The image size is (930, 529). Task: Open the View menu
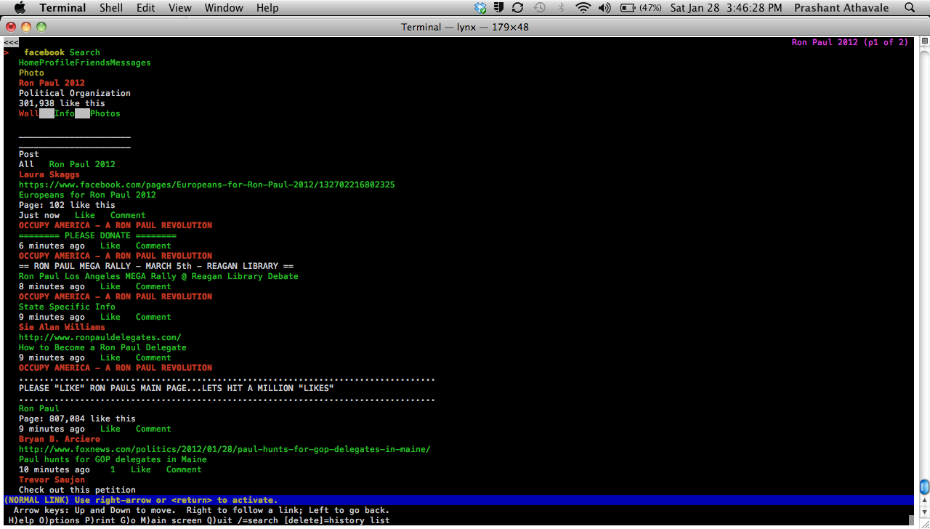pos(180,8)
